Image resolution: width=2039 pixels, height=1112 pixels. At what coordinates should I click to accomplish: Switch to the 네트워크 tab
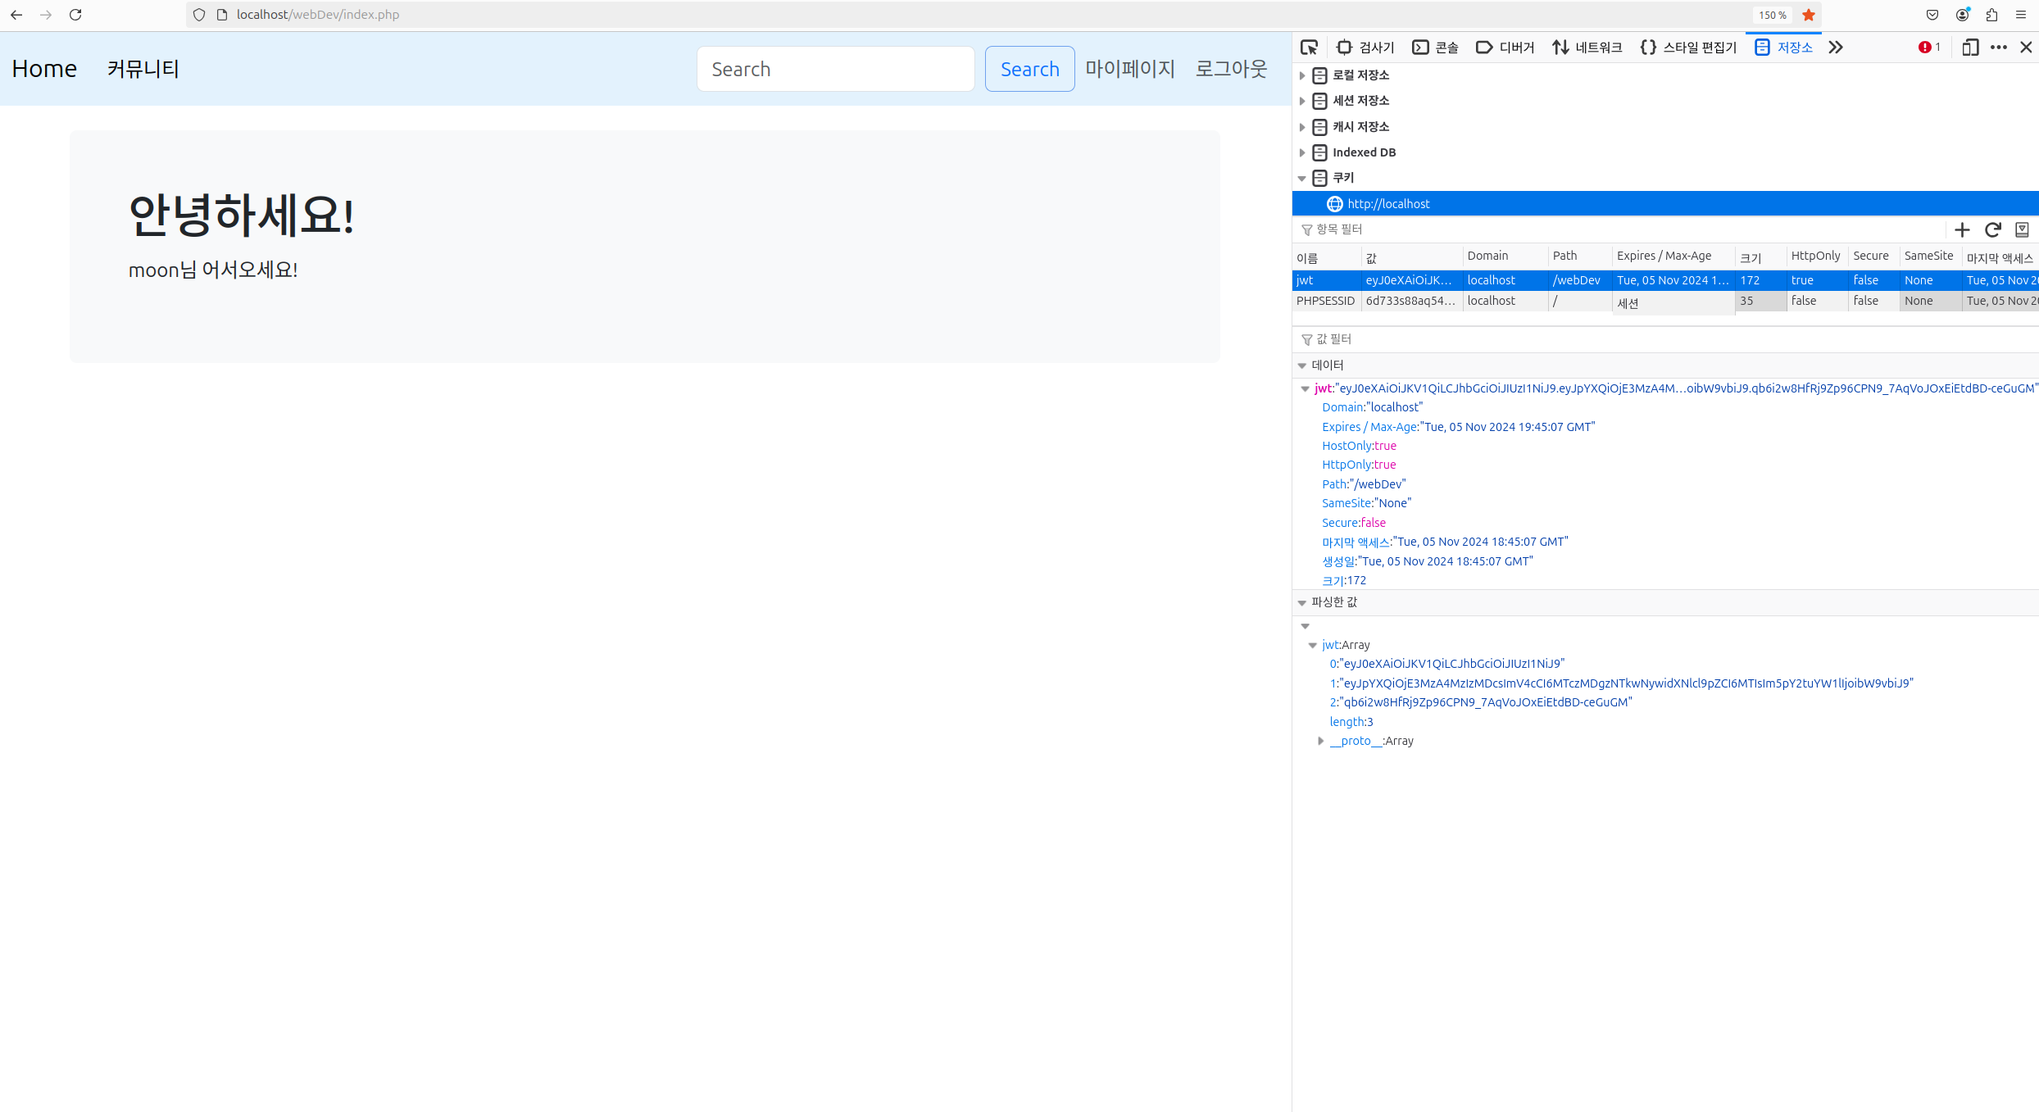(x=1587, y=48)
